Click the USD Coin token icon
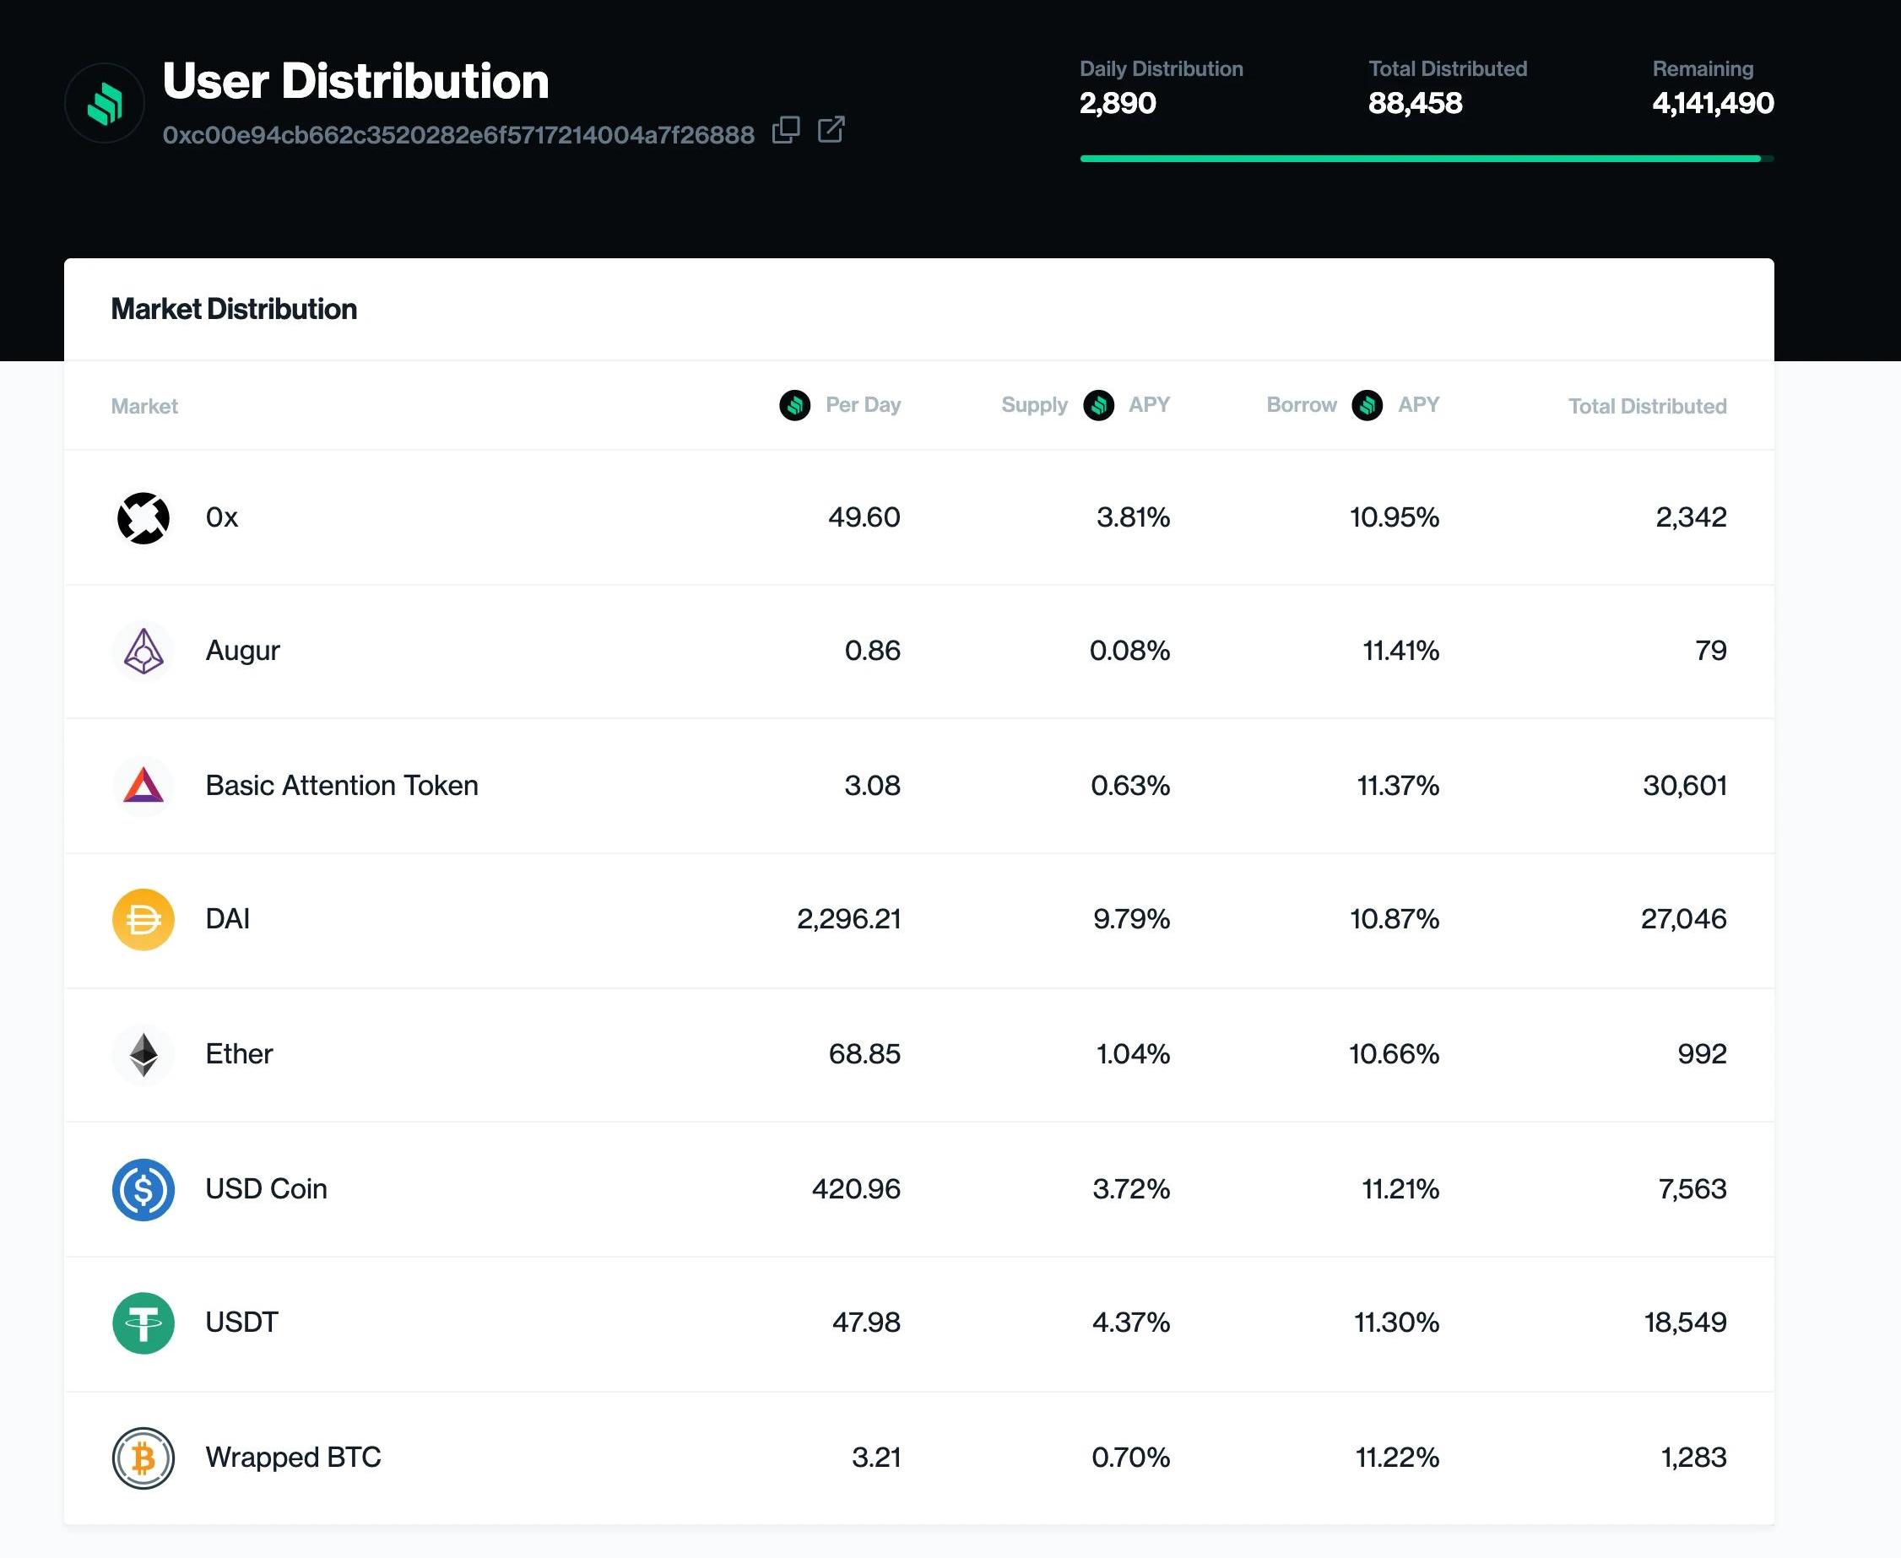Screen dimensions: 1901x1558 click(144, 1189)
